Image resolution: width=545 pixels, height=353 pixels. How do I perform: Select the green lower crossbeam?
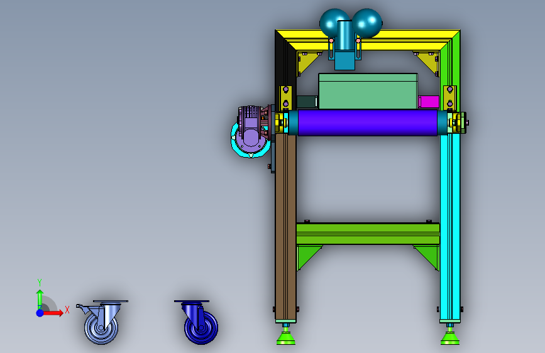point(368,234)
